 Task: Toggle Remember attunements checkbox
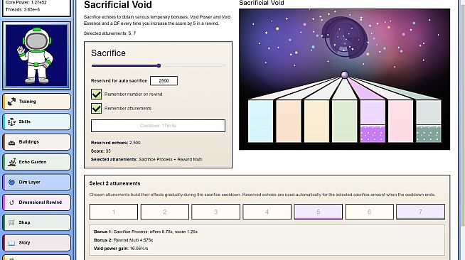point(97,109)
